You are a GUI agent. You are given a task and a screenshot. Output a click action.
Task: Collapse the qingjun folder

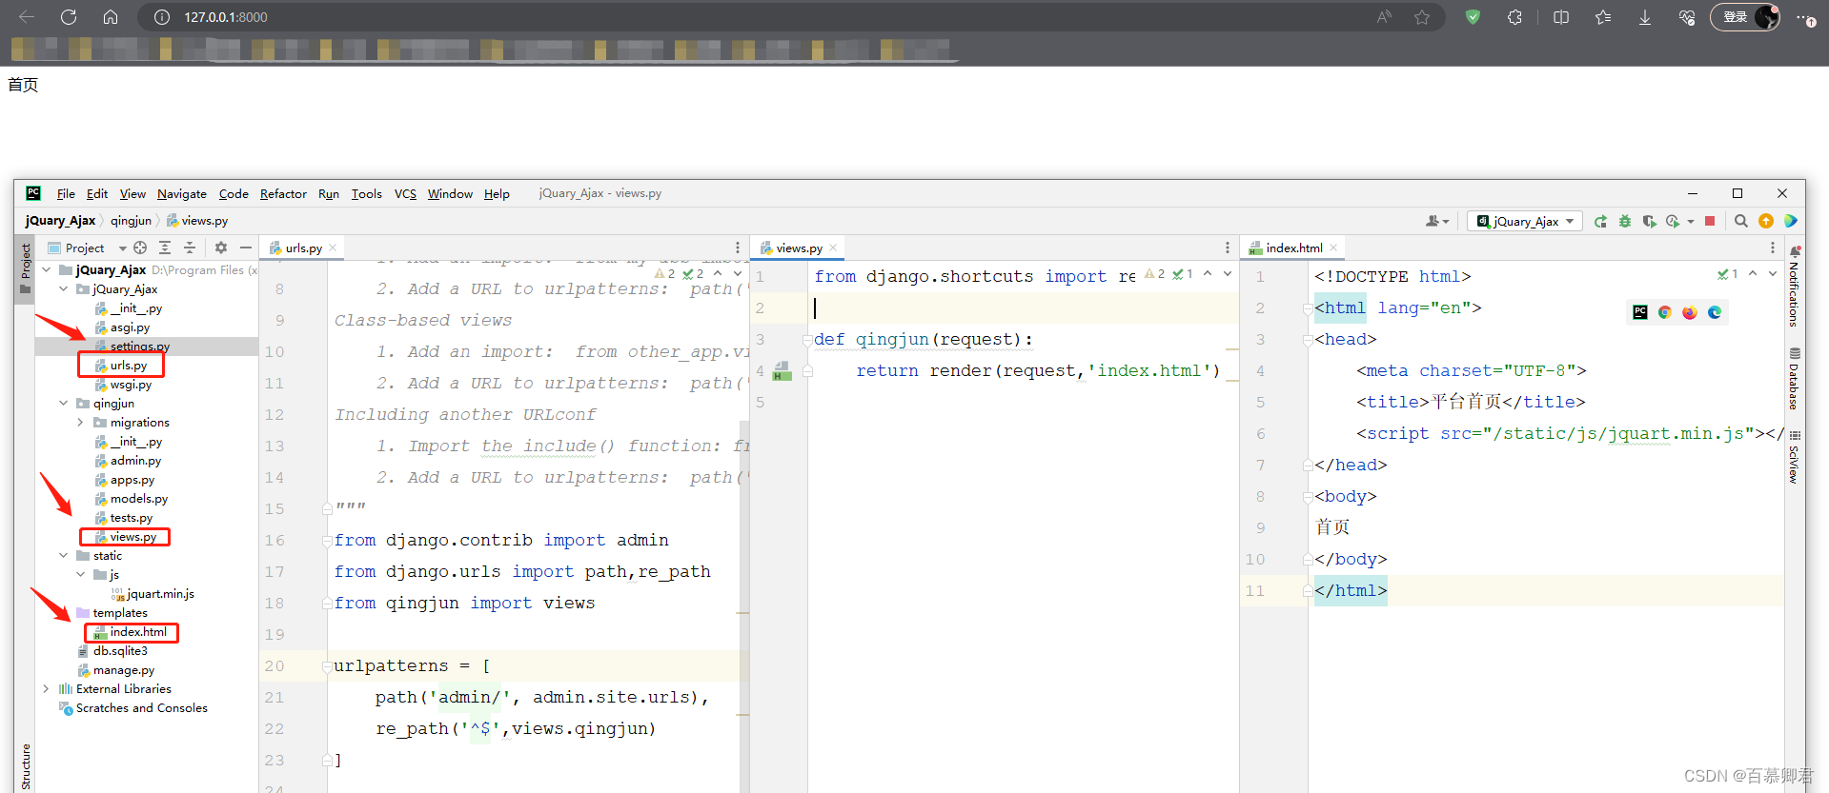(63, 403)
